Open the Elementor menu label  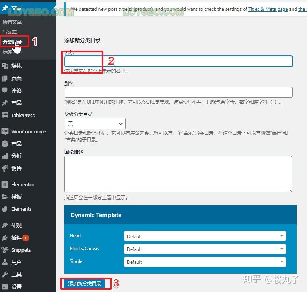tap(23, 184)
